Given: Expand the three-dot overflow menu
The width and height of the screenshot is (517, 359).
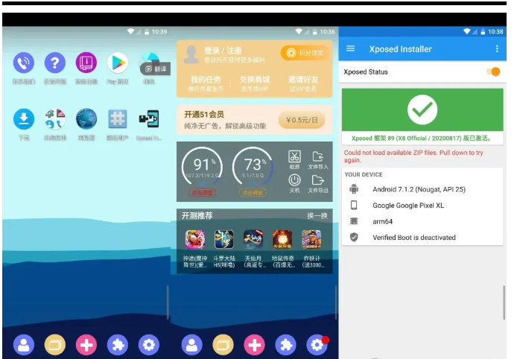Looking at the screenshot, I should click(497, 49).
